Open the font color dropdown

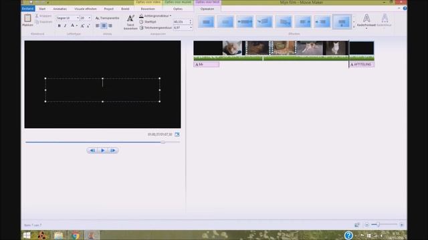[77, 25]
